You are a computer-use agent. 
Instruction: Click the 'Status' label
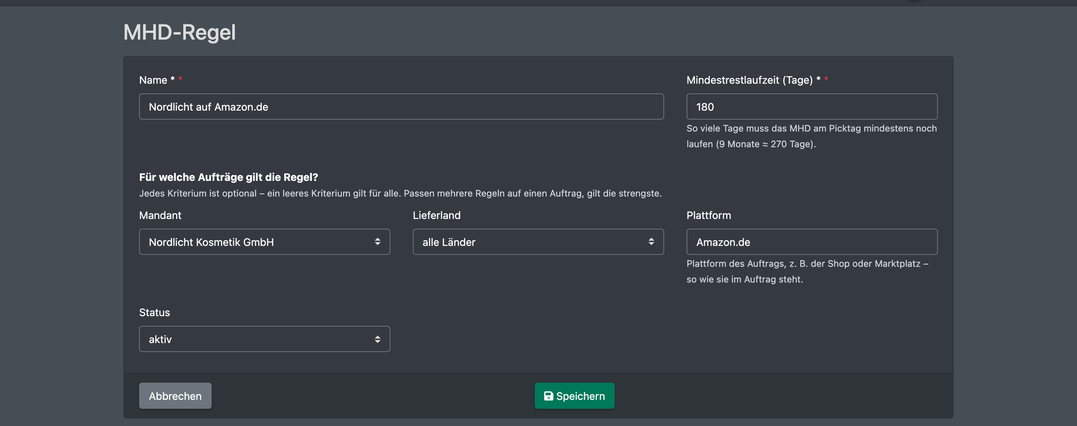(154, 312)
